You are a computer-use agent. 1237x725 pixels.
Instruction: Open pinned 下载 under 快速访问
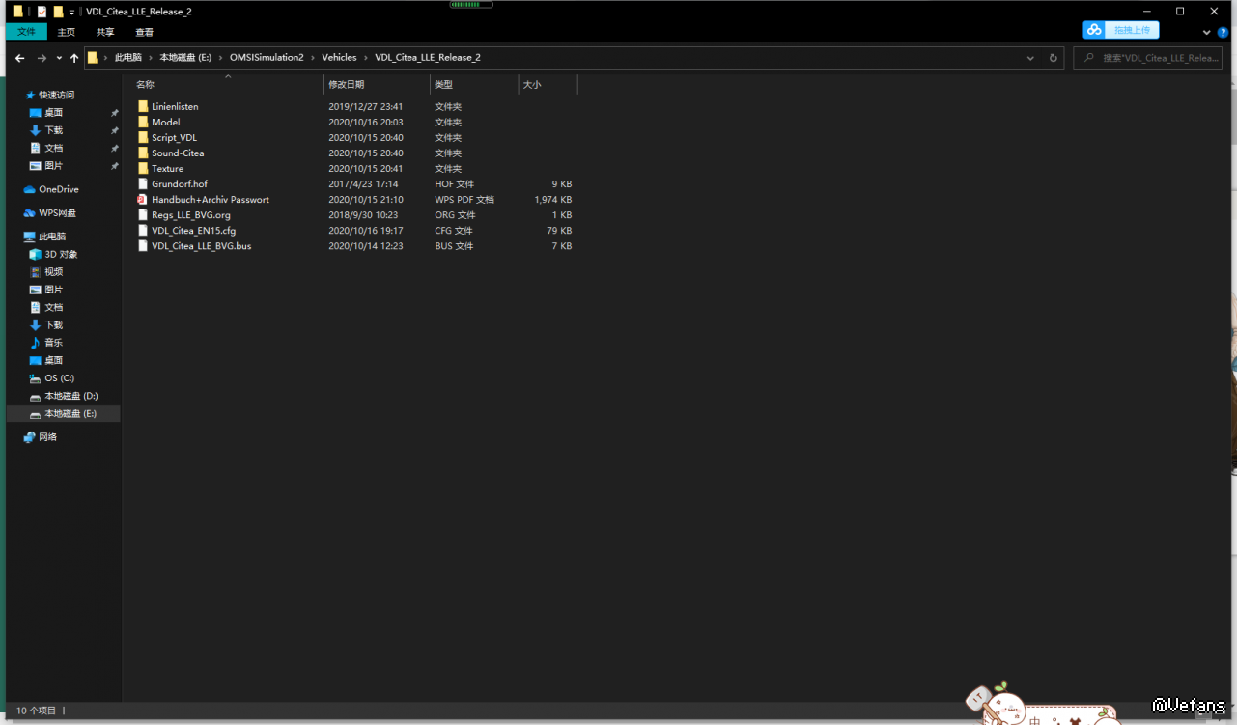pos(53,130)
